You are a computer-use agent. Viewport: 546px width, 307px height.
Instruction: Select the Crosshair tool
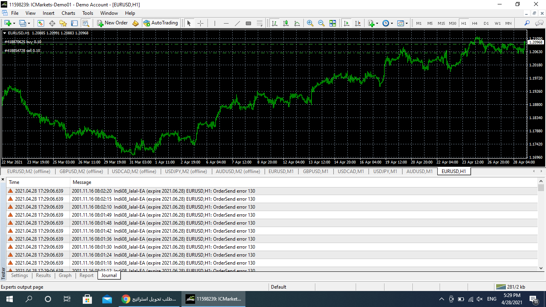point(200,23)
